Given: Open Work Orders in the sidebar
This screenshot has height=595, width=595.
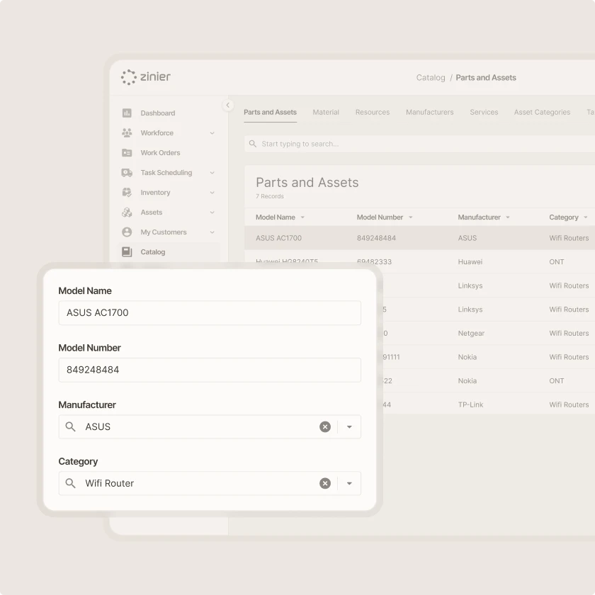Looking at the screenshot, I should (x=161, y=152).
